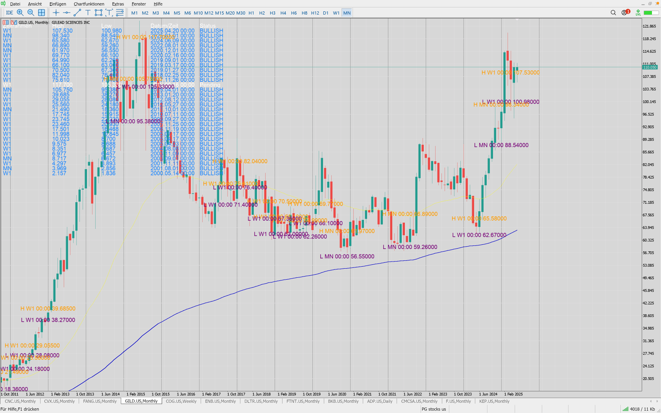
Task: Open the objects list icon
Action: click(x=120, y=13)
